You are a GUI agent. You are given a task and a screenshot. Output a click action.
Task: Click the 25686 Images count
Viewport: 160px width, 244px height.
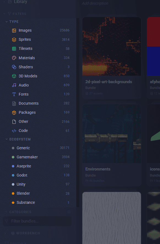(x=65, y=30)
